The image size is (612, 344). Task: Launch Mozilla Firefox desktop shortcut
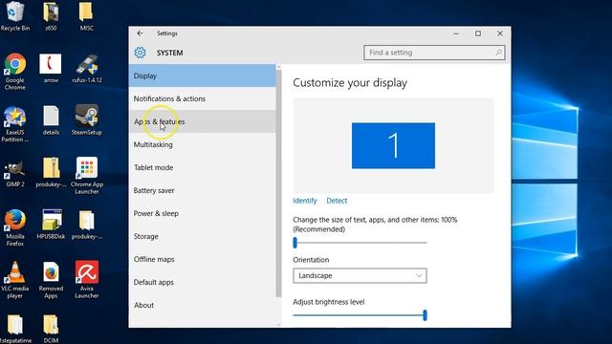click(x=15, y=228)
